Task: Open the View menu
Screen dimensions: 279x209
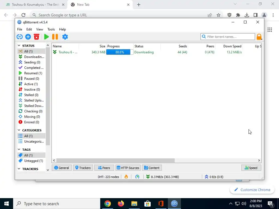Action: point(40,29)
